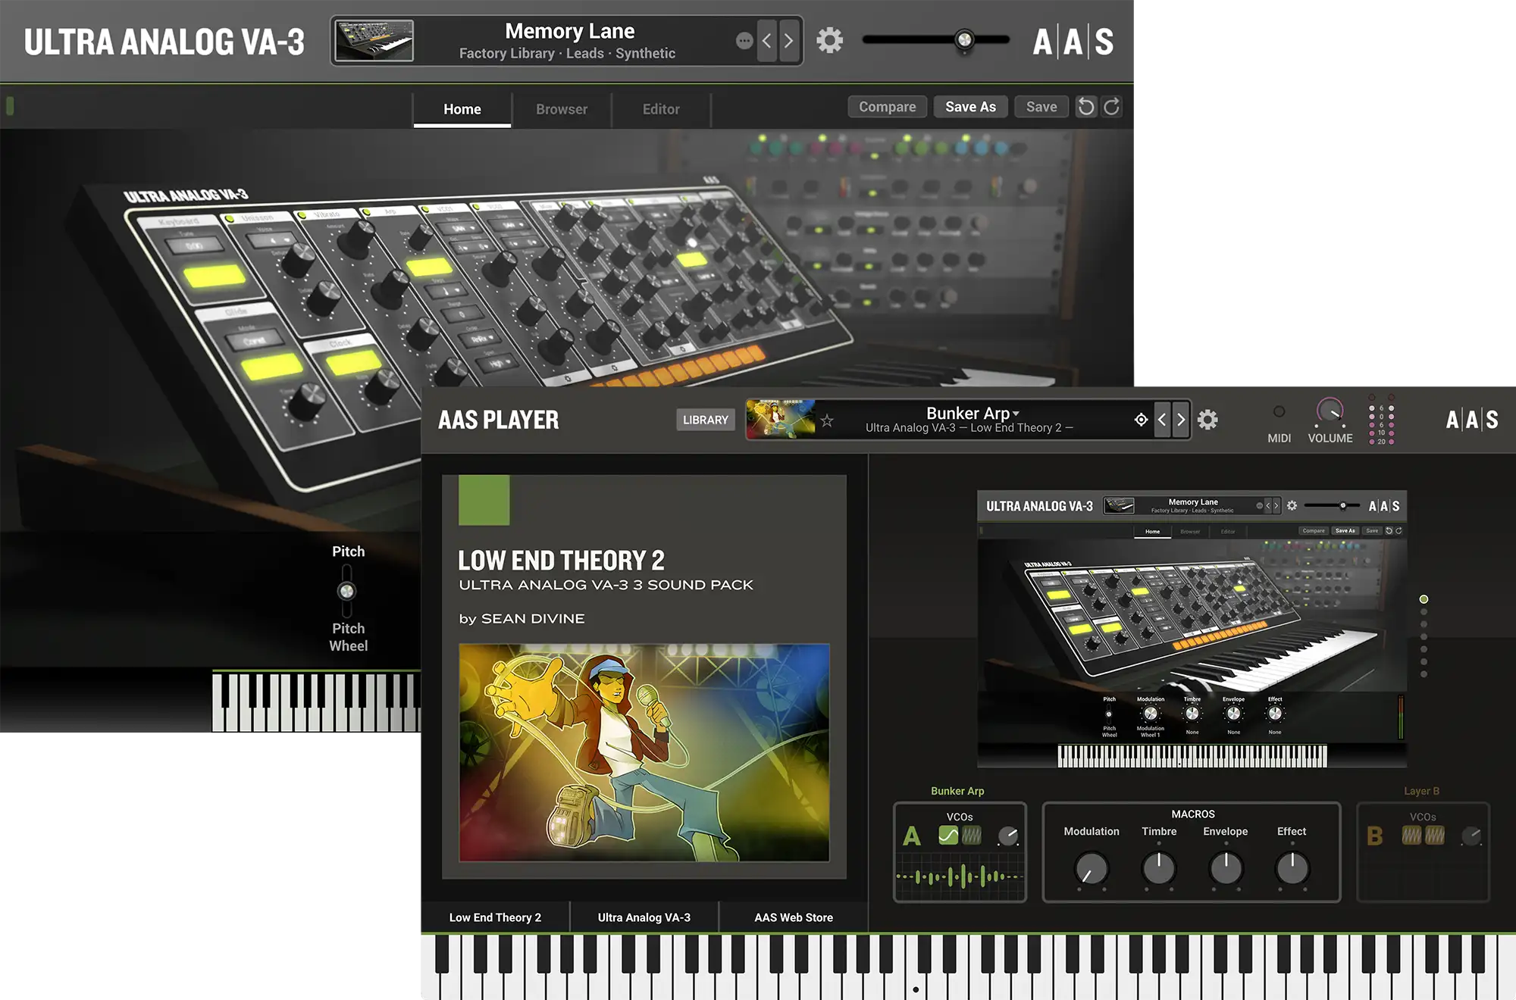The image size is (1516, 1000).
Task: Click the Modulation macro knob
Action: click(x=1092, y=868)
